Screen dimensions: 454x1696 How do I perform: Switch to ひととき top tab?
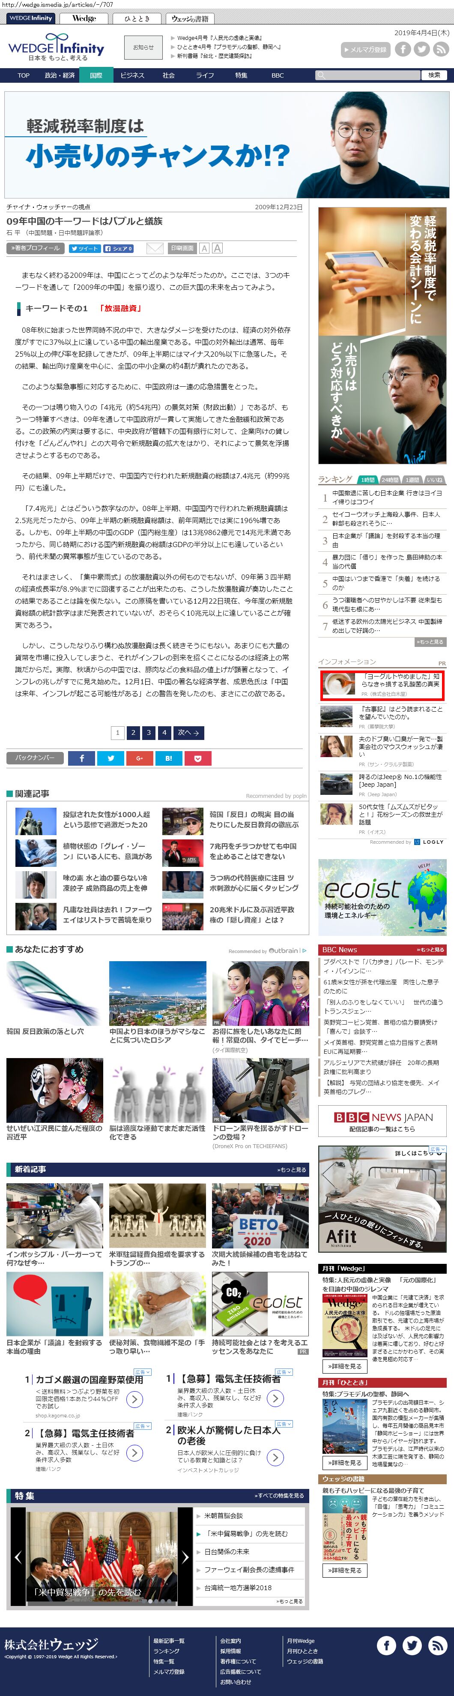click(x=137, y=18)
